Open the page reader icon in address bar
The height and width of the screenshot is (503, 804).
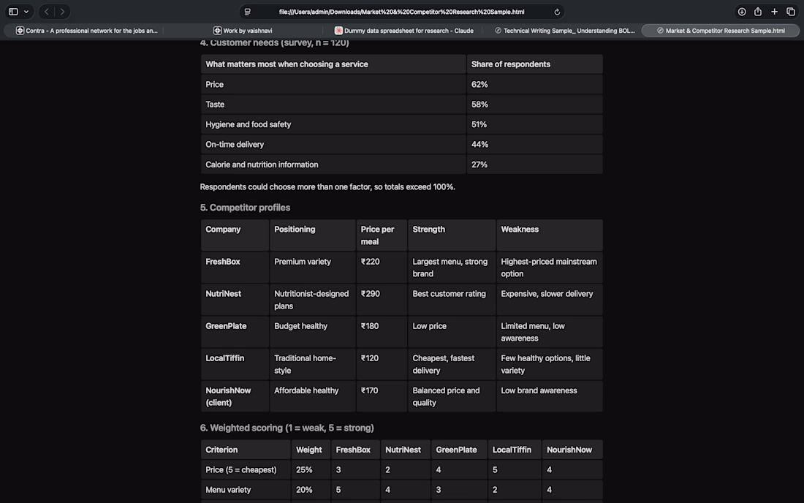click(248, 11)
